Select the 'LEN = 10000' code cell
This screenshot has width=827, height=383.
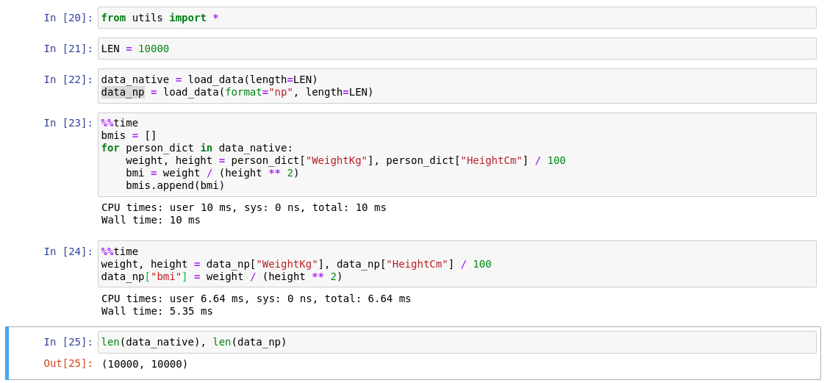click(457, 49)
